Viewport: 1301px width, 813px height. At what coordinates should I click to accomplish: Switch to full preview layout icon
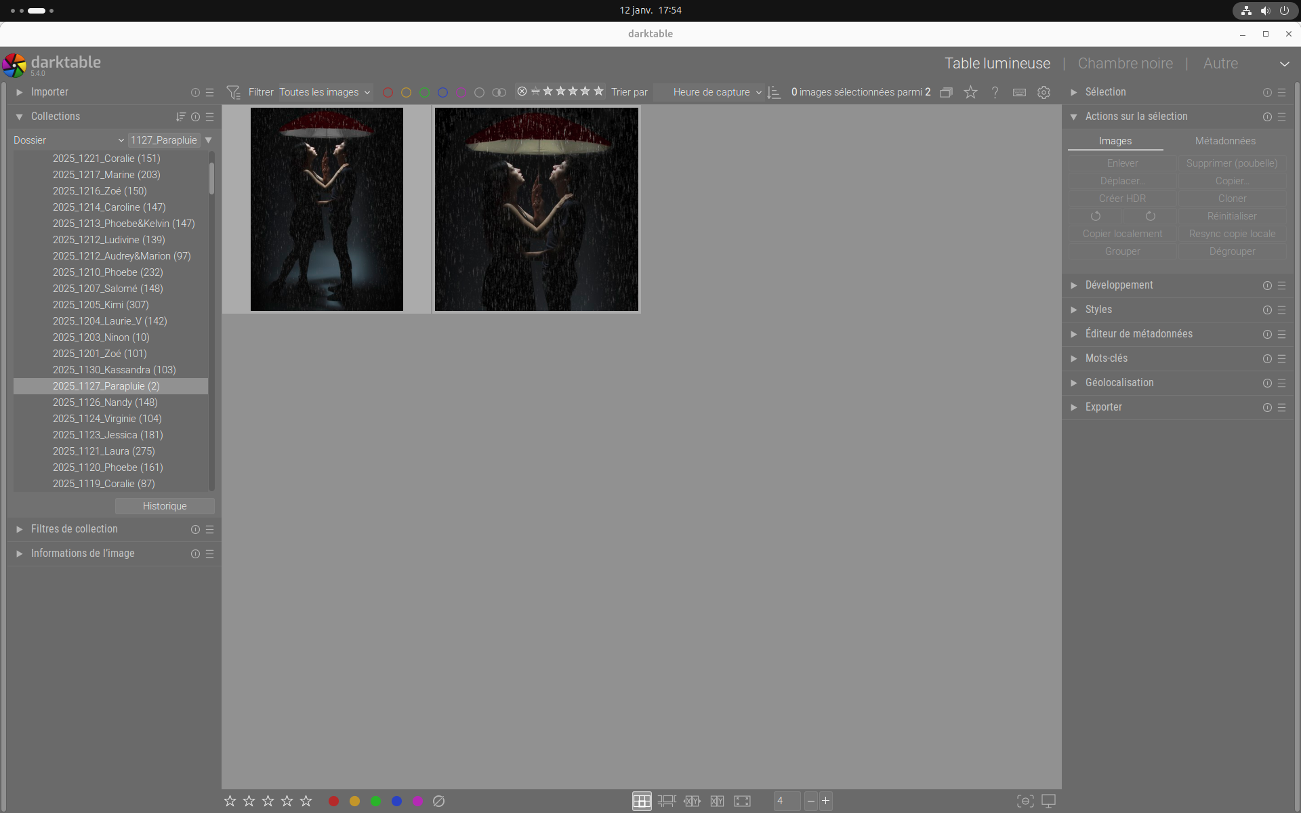click(x=742, y=801)
